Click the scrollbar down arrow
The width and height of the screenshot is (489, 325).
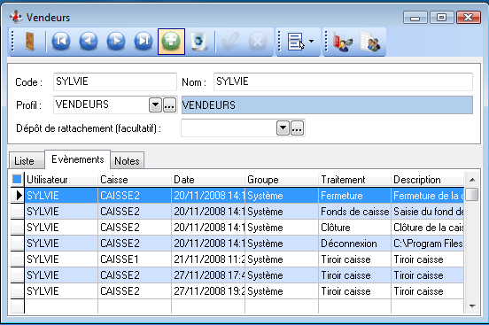tap(472, 306)
